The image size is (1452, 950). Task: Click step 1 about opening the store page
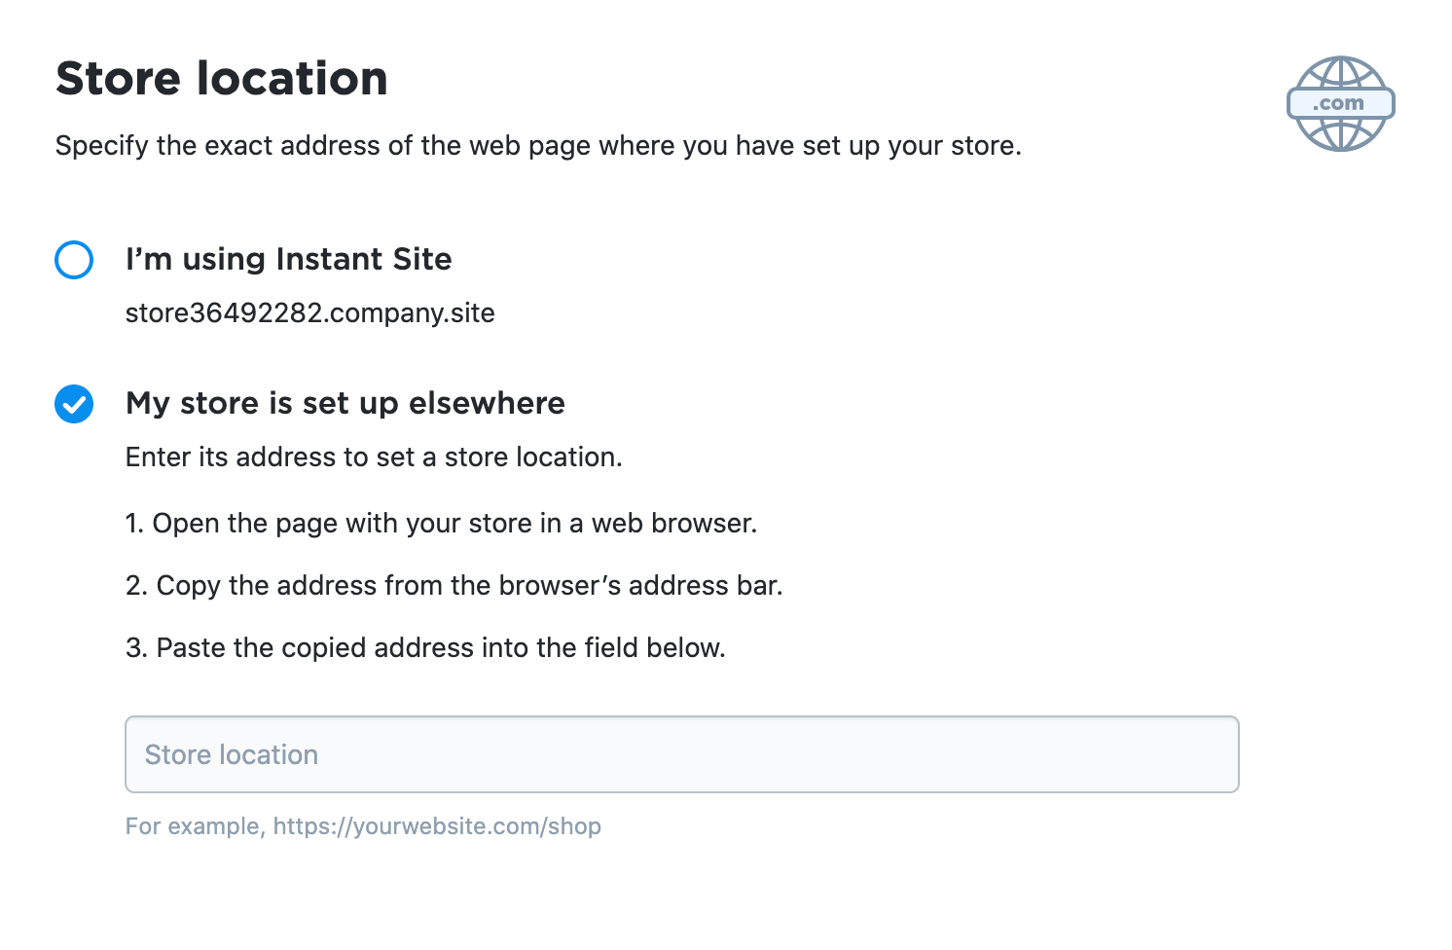(x=441, y=524)
